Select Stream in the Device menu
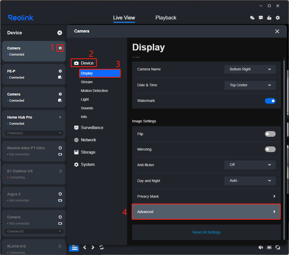Screen dimensions: 289x255 [x=87, y=82]
